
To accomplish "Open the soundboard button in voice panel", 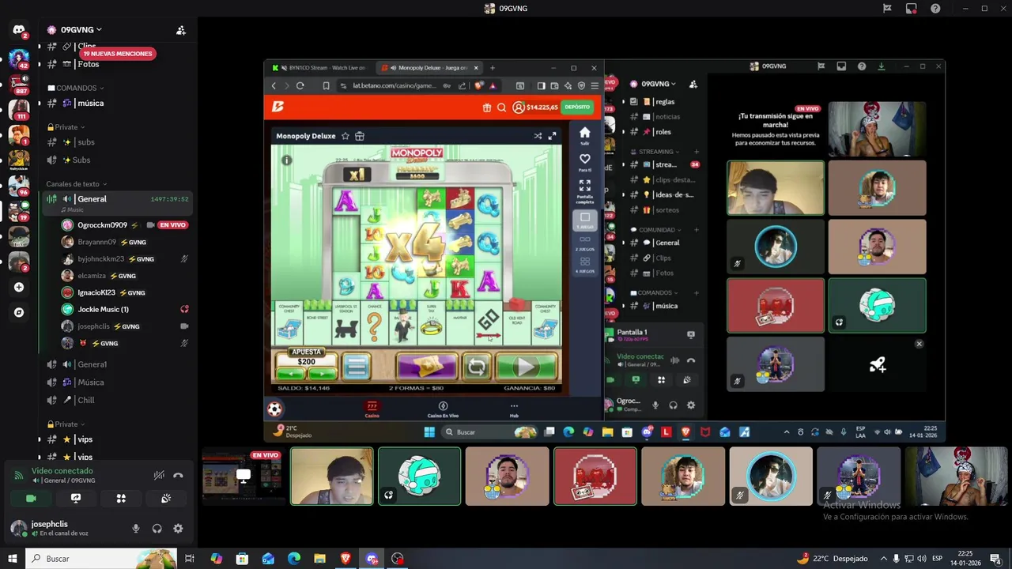I will click(x=166, y=499).
